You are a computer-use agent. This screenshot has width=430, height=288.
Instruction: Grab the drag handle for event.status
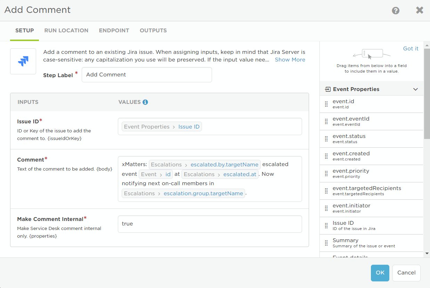326,139
